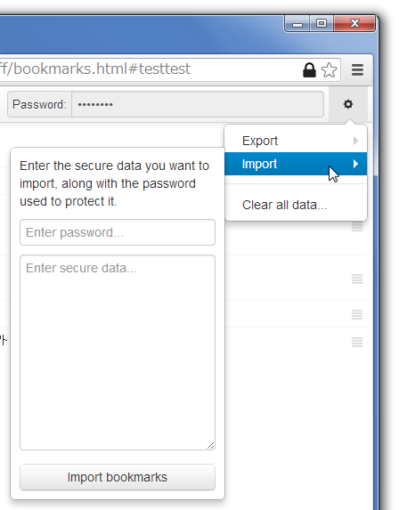The width and height of the screenshot is (399, 510).
Task: Expand the Import submenu arrow
Action: tap(355, 164)
